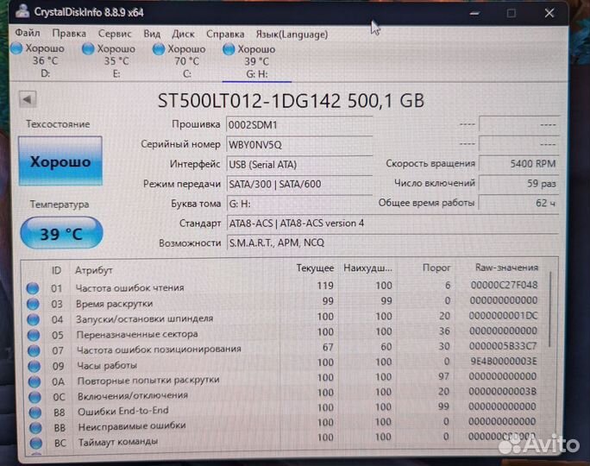Select row Неисправимые ошибки
This screenshot has height=466, width=590.
(x=282, y=425)
